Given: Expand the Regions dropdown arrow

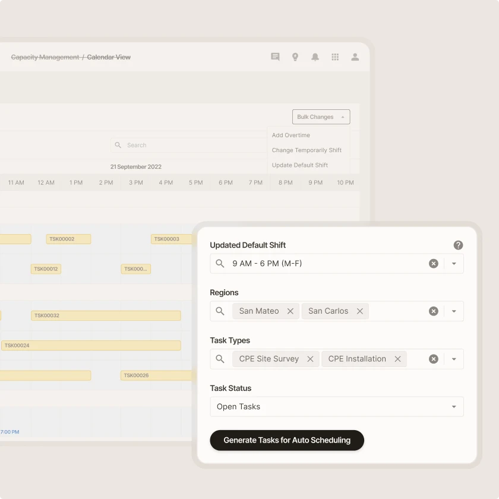Looking at the screenshot, I should [454, 311].
